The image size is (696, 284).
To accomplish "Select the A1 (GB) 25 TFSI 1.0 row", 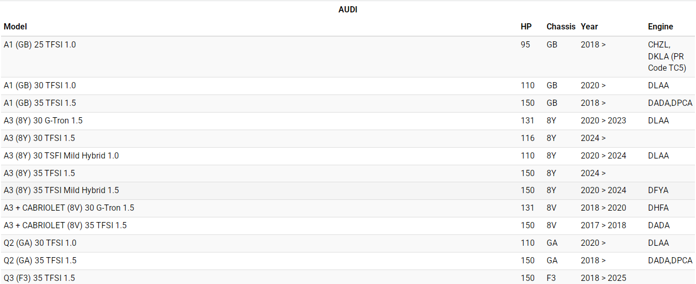I will click(40, 45).
